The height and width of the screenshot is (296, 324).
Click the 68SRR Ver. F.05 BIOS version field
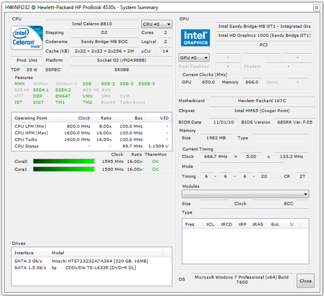[x=295, y=122]
